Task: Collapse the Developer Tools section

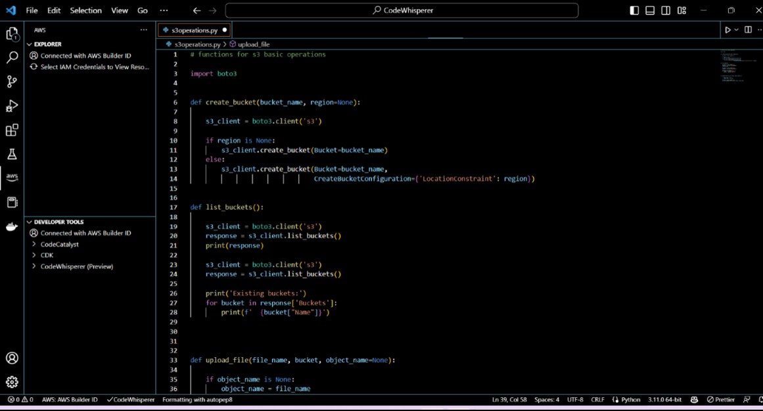Action: [58, 222]
